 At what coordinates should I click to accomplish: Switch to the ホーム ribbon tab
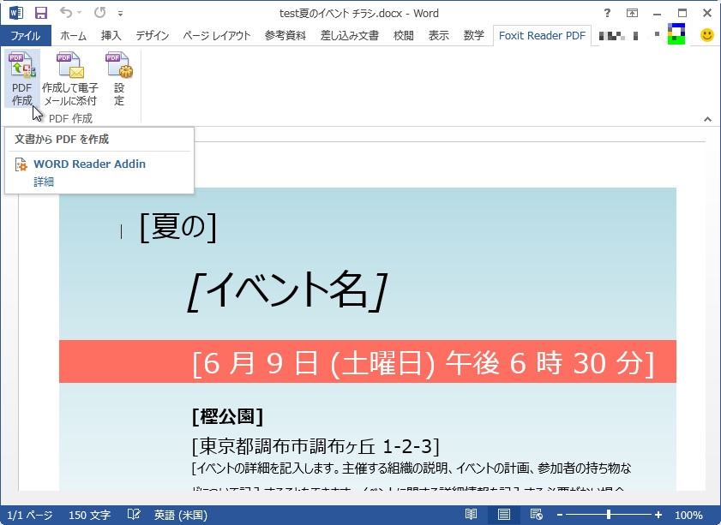[73, 36]
